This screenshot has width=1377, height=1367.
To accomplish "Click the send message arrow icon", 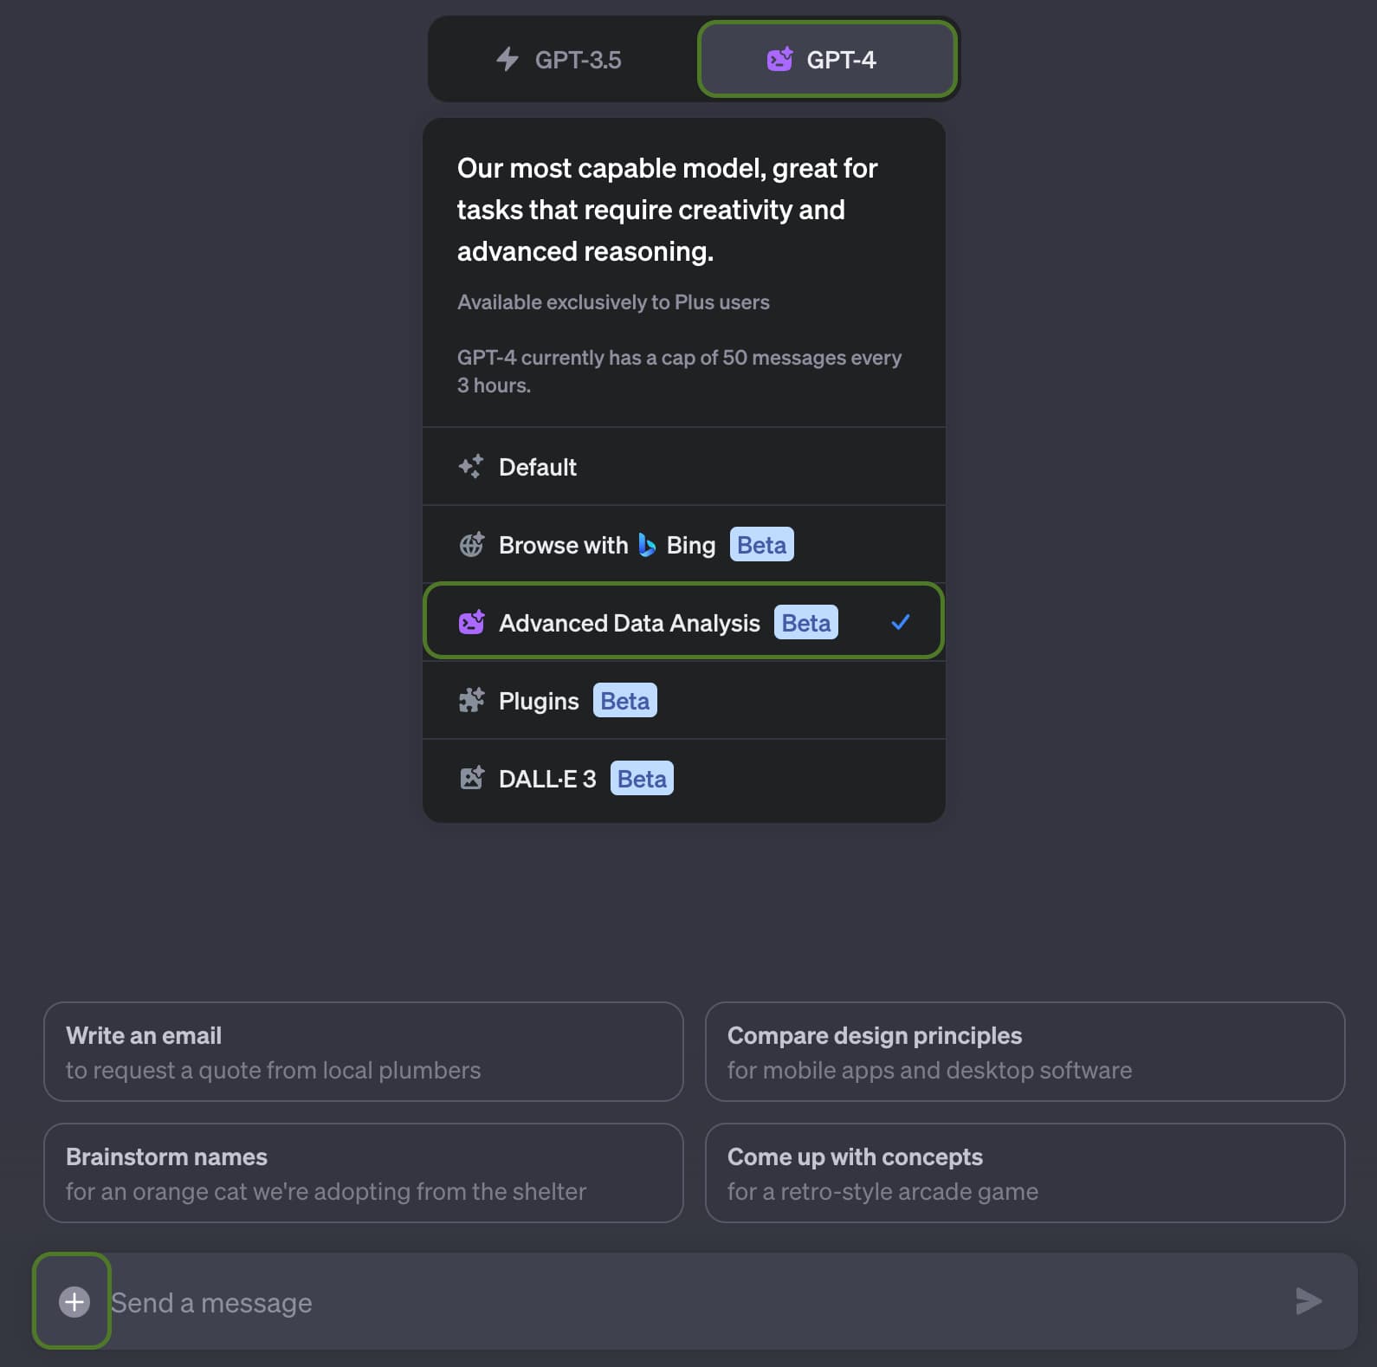I will point(1309,1301).
